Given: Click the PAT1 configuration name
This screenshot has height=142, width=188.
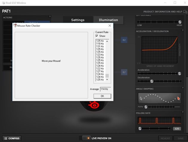Looking at the screenshot, I should tap(6, 11).
